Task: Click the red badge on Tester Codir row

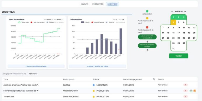Action: click(185, 97)
